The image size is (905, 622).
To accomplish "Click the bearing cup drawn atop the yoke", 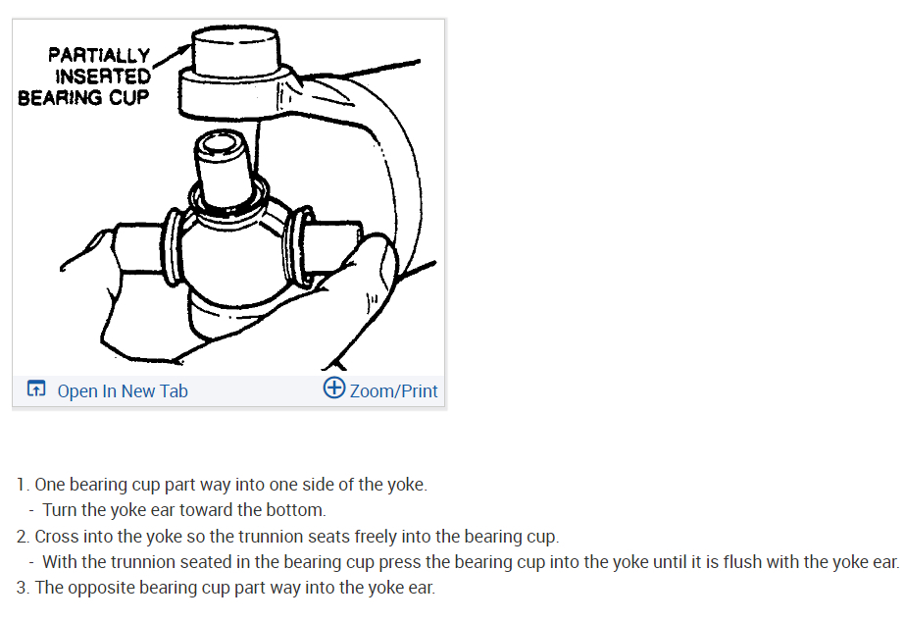I will [x=235, y=50].
